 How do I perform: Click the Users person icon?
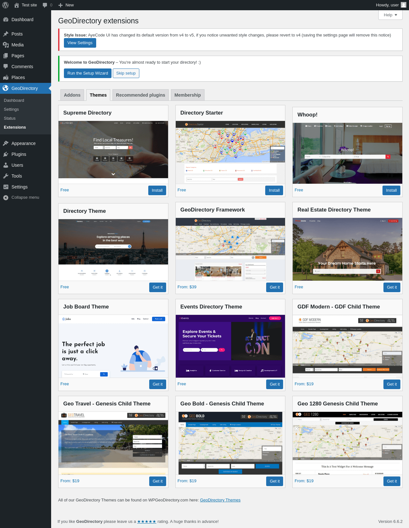(6, 165)
